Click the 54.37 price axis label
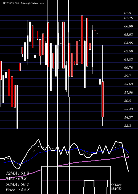This screenshot has width=138, height=194. tap(129, 118)
